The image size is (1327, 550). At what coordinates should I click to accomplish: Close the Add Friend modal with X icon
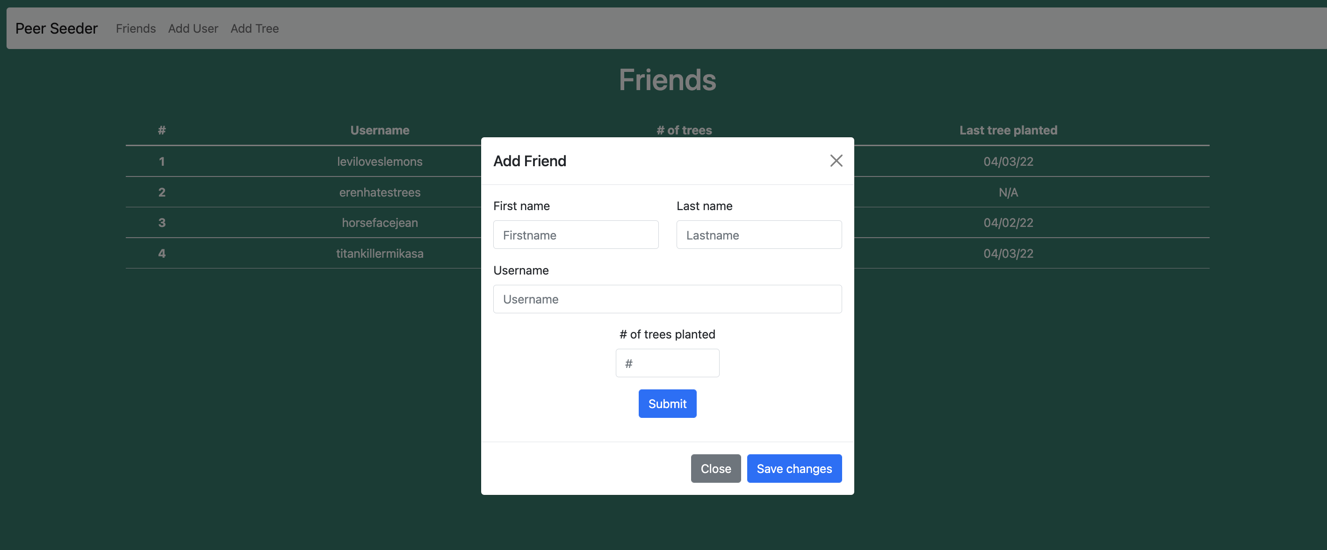[836, 161]
